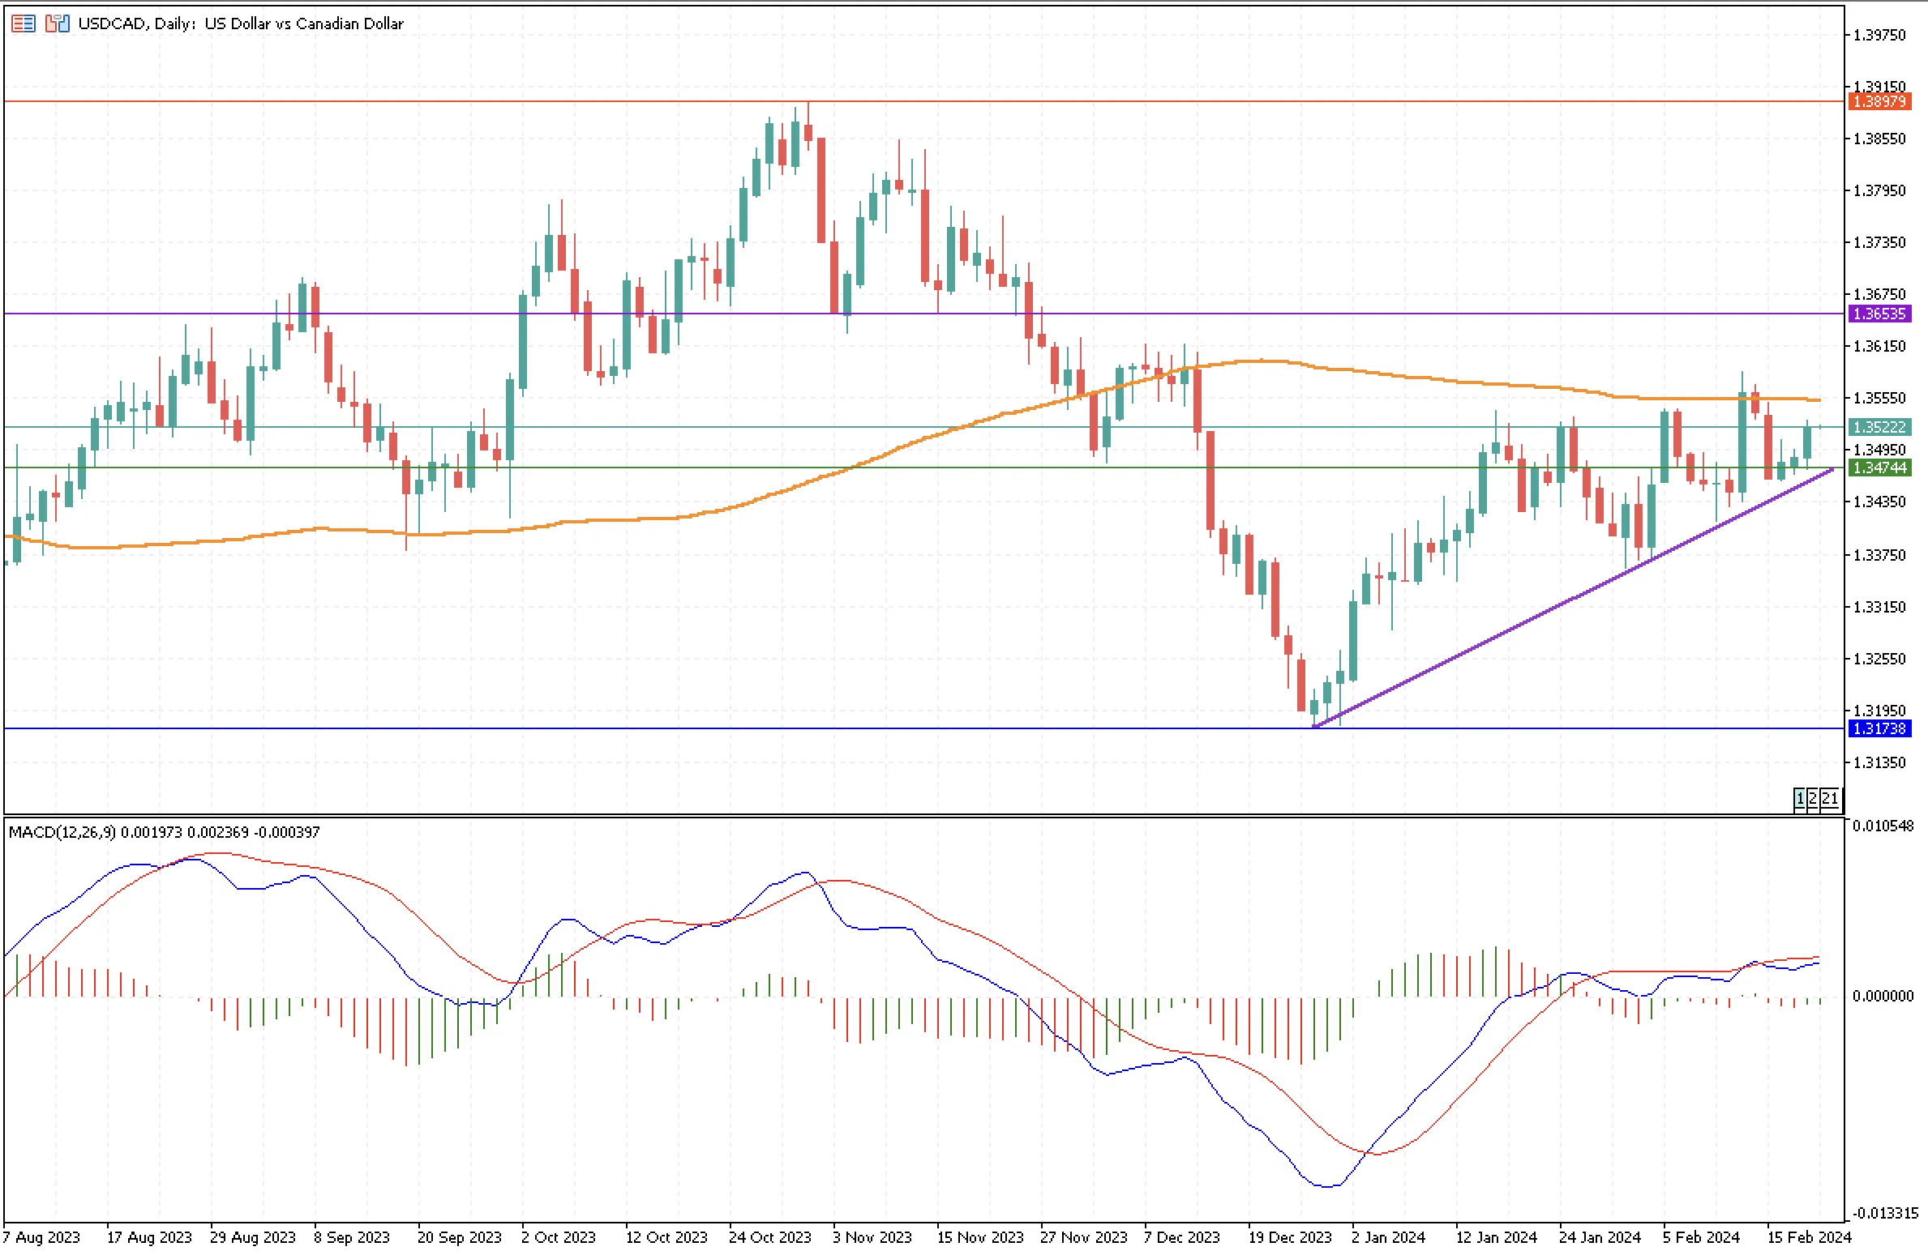Select the purple 1.36535 price label
1928x1251 pixels.
coord(1879,314)
